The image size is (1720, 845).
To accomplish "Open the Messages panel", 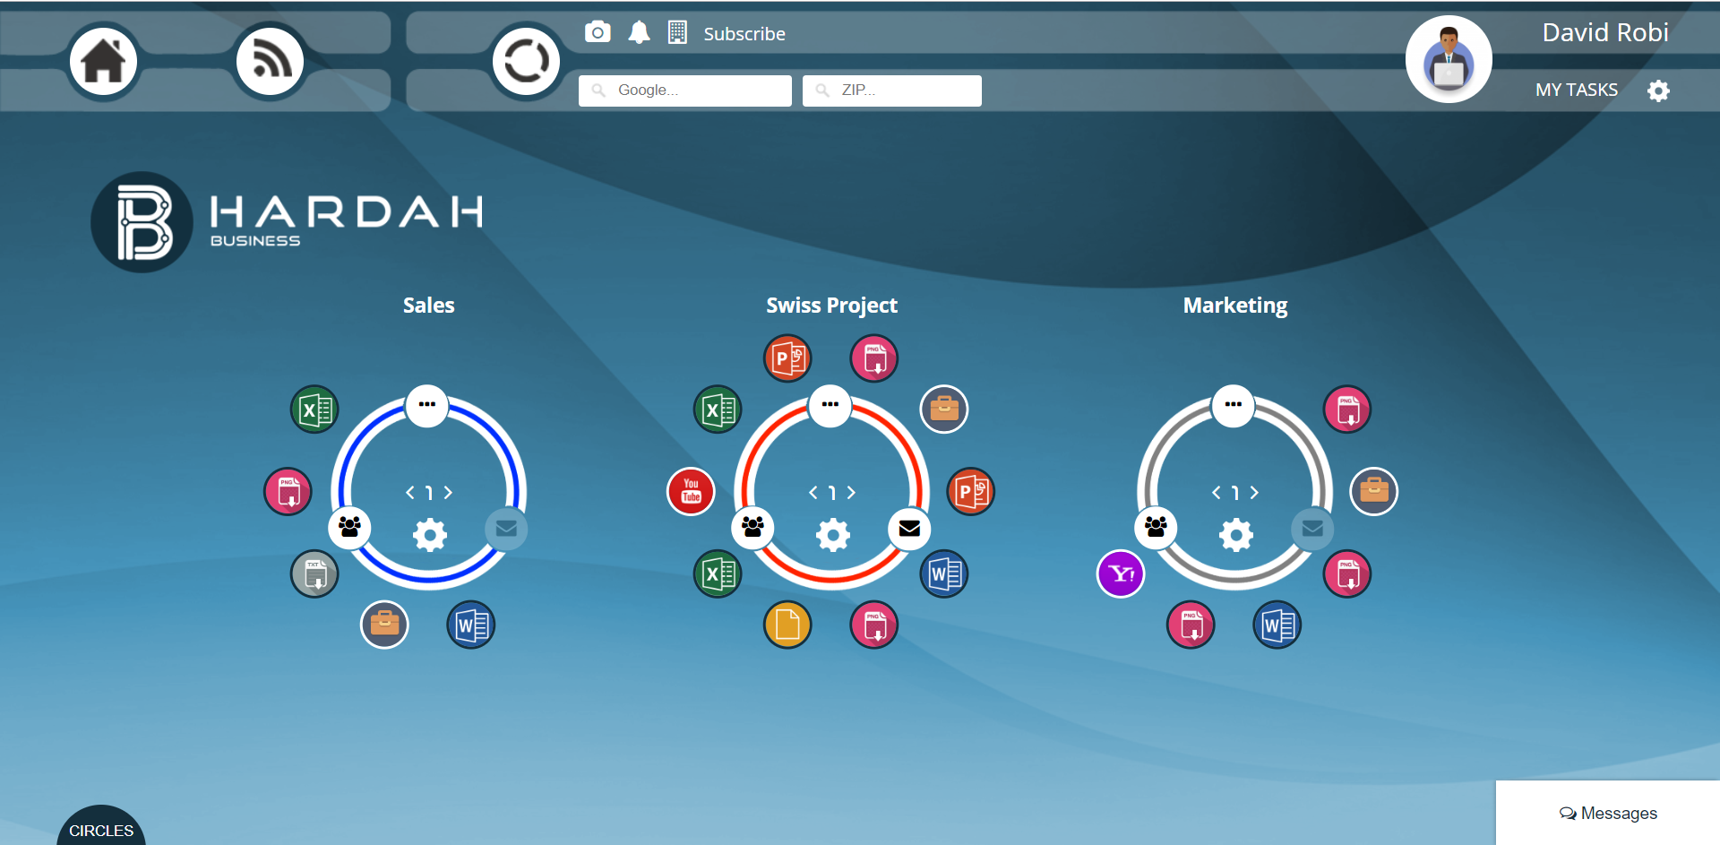I will click(x=1608, y=813).
